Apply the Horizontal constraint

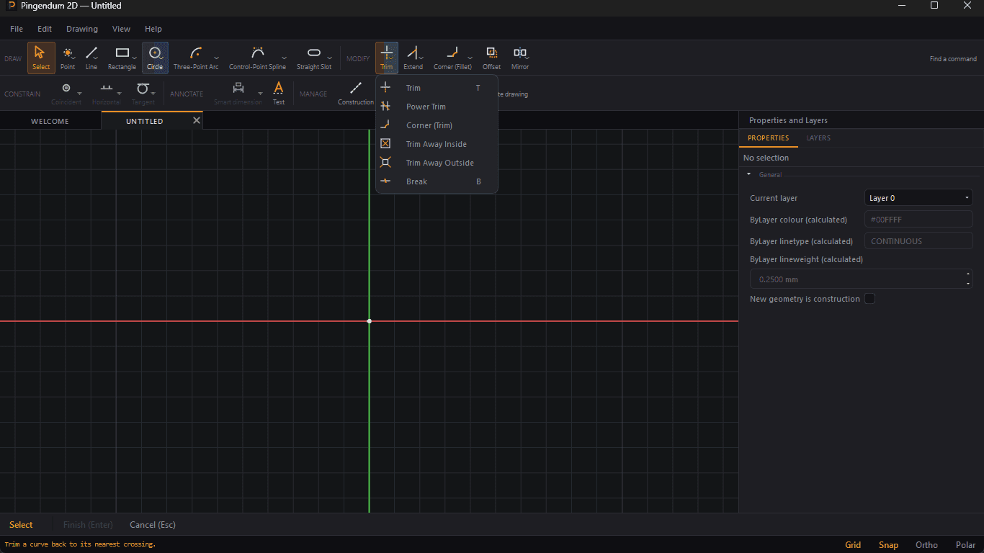pos(107,93)
